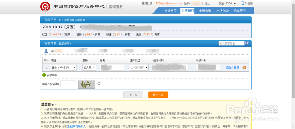Click the ID number field in row 1
Viewport: 295px width, 129px height.
[x=170, y=68]
